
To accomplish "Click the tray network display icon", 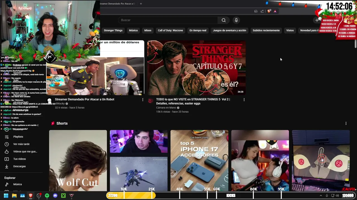I will (332, 196).
